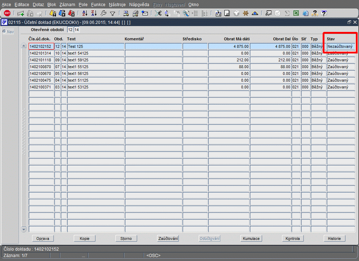Screen dimensions: 359x261
Task: Click the scroll down arrow of records list
Action: point(24,229)
